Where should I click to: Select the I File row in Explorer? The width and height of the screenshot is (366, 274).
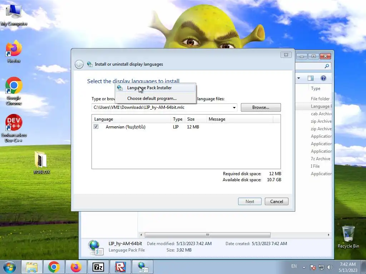pyautogui.click(x=315, y=166)
